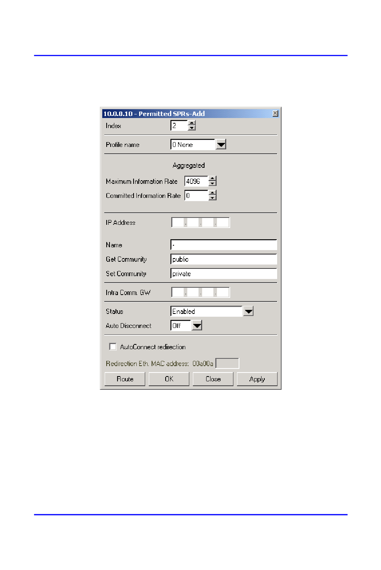Click the Index value field
Image resolution: width=381 pixels, height=570 pixels.
(x=179, y=126)
